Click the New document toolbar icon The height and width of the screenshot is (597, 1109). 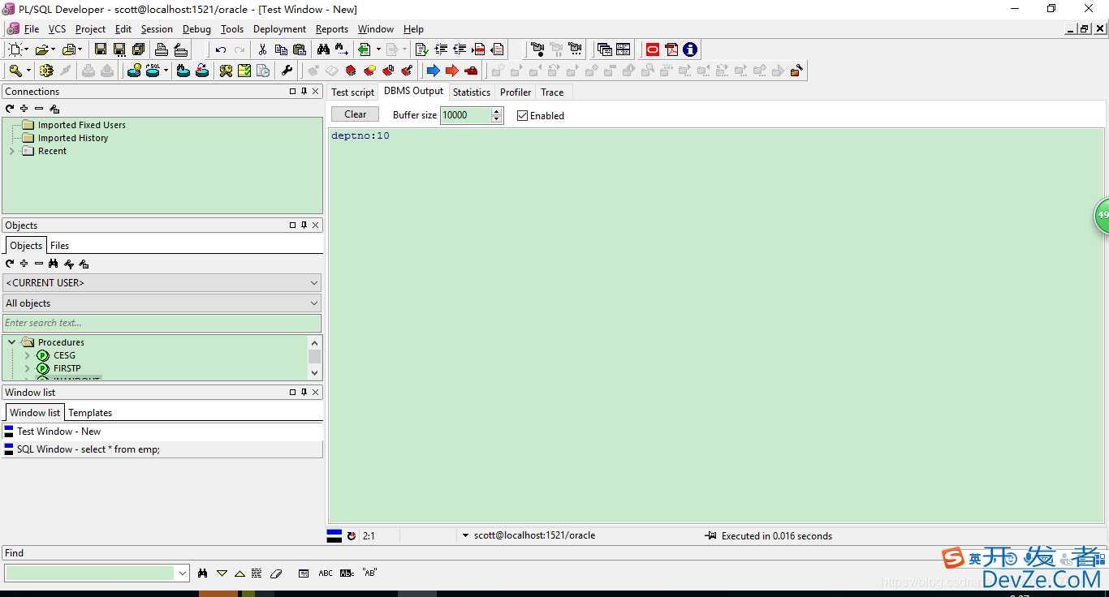pos(15,49)
